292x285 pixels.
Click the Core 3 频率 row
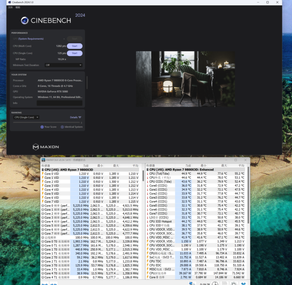[x=90, y=217]
